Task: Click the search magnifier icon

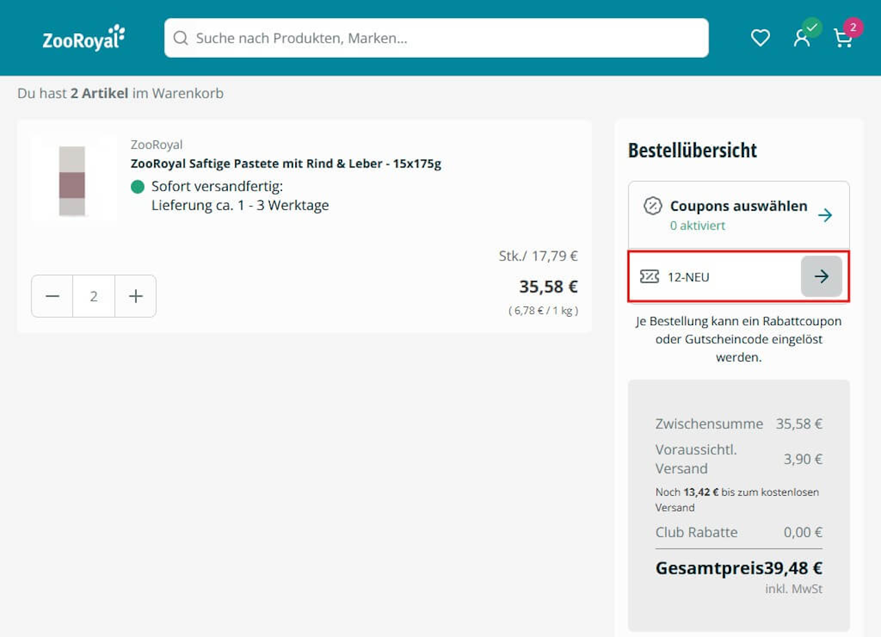Action: 180,38
